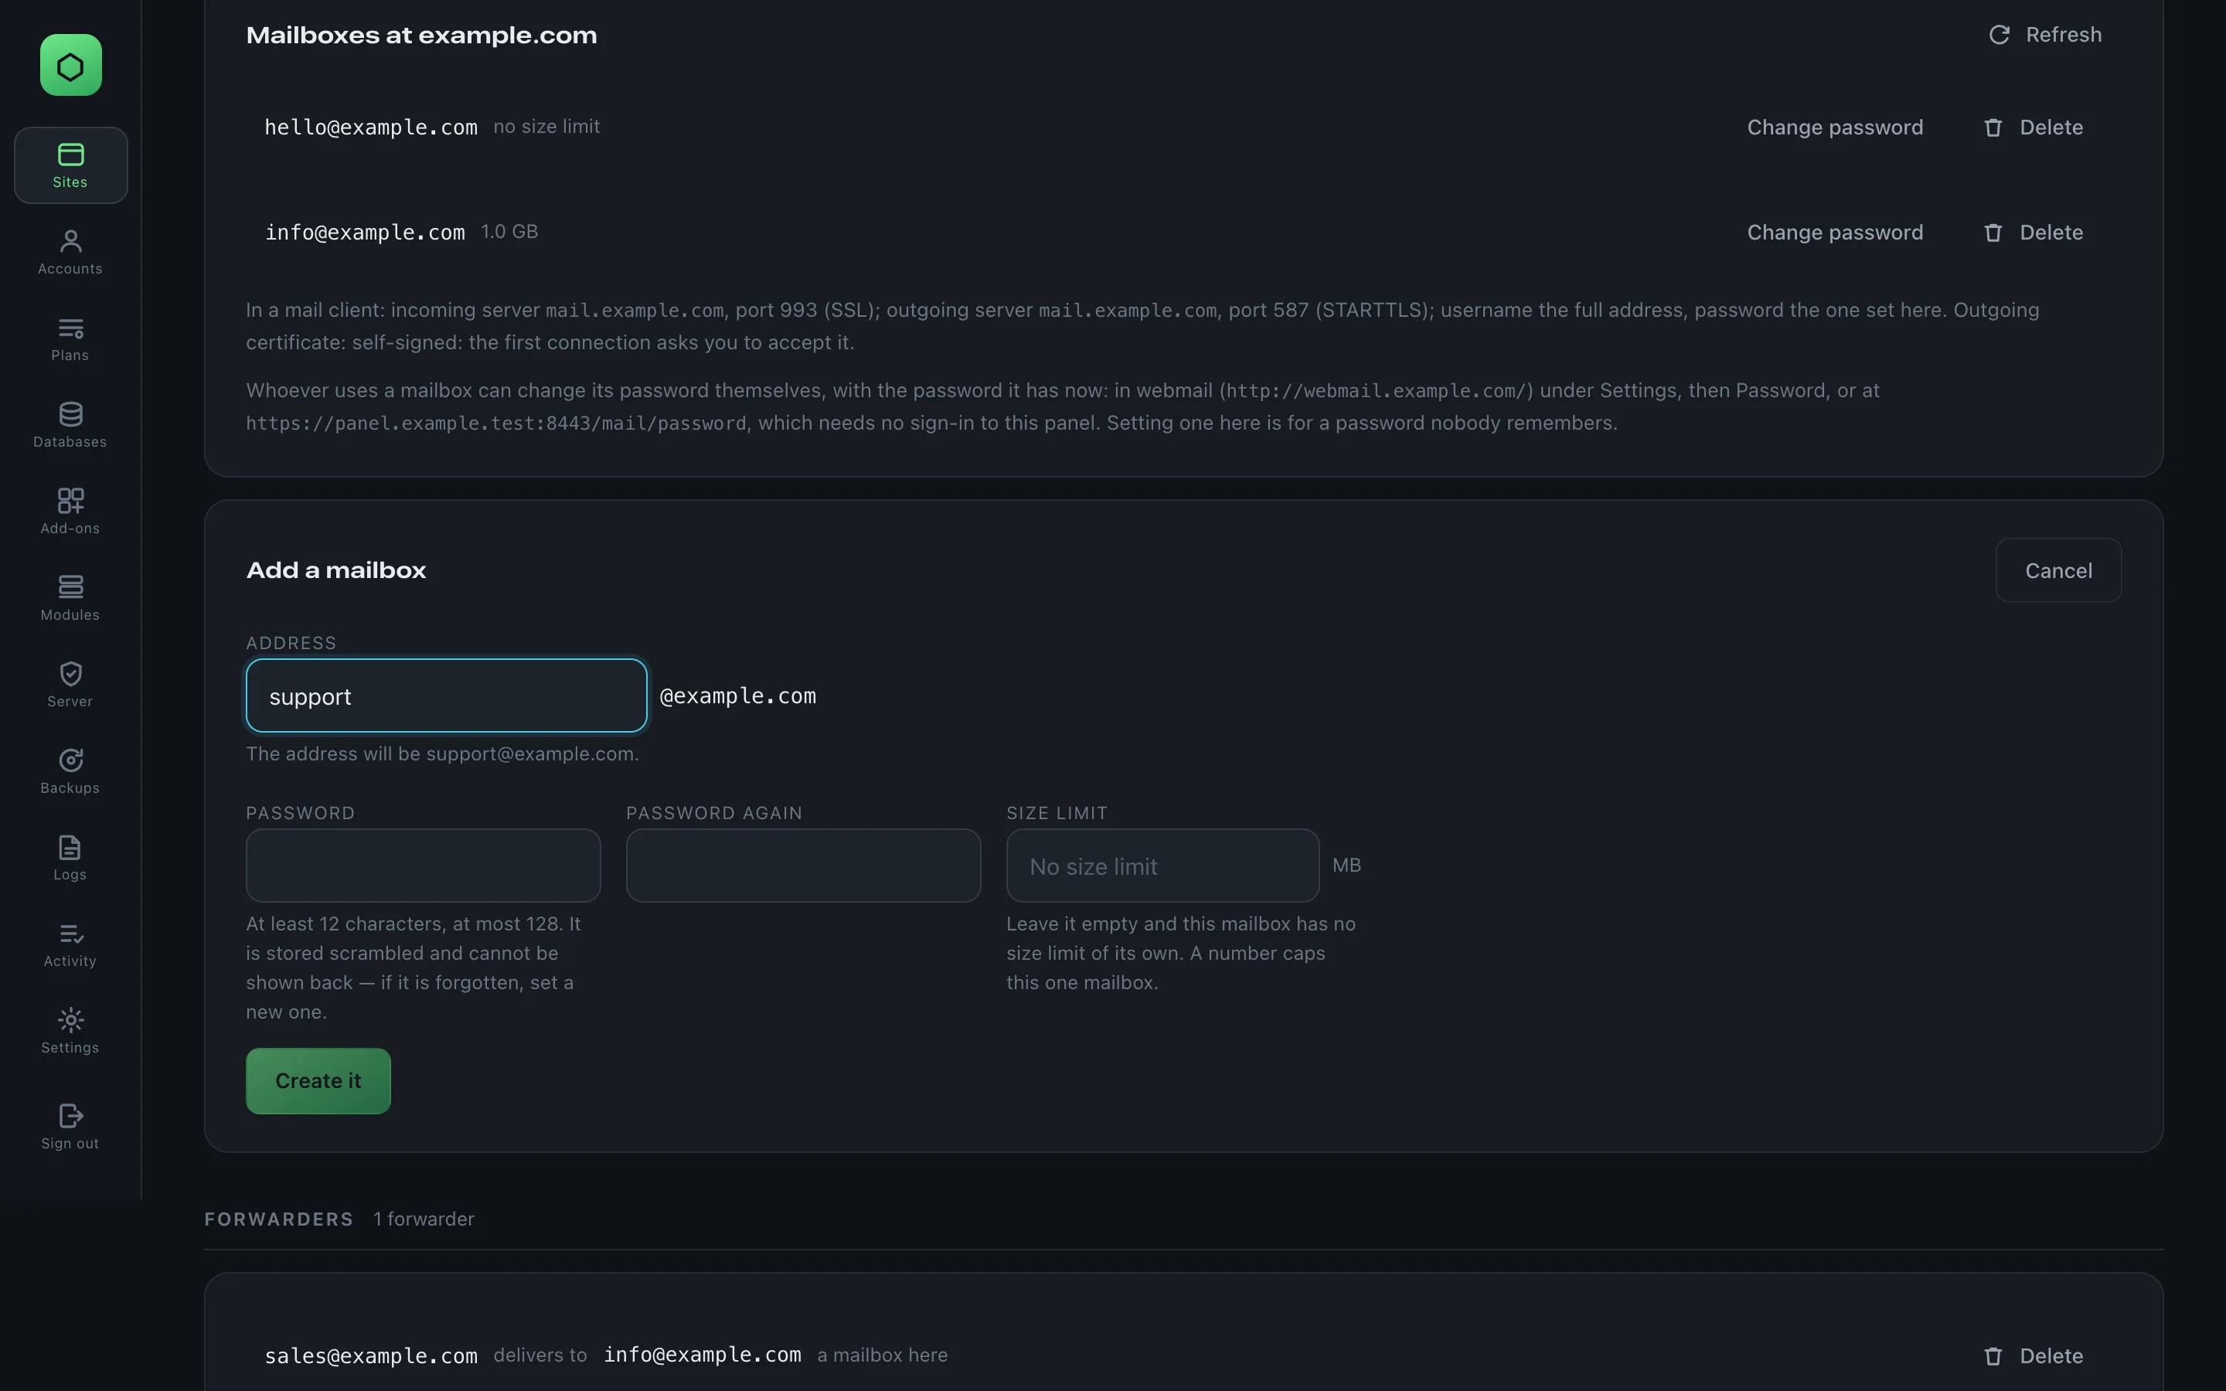Change password for hello@example.com
The height and width of the screenshot is (1391, 2226).
point(1835,128)
